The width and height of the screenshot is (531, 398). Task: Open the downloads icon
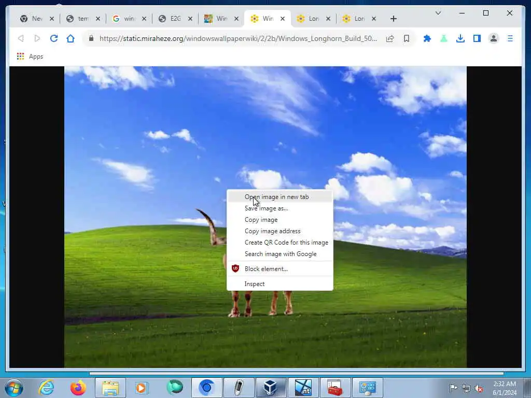[460, 38]
